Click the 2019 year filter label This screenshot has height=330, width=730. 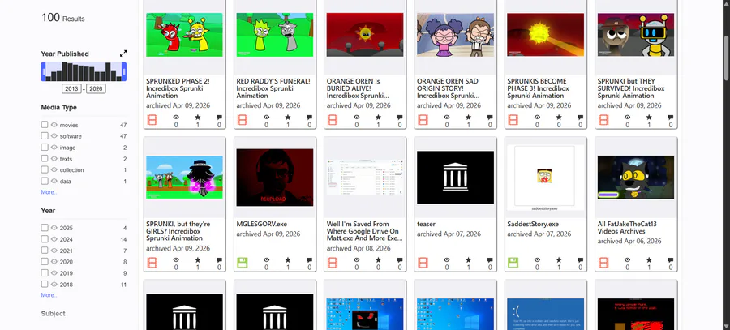[67, 272]
